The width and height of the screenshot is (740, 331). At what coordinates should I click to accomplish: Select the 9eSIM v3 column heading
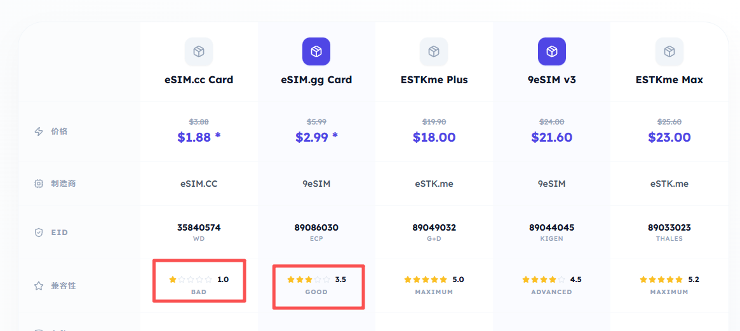[x=552, y=80]
